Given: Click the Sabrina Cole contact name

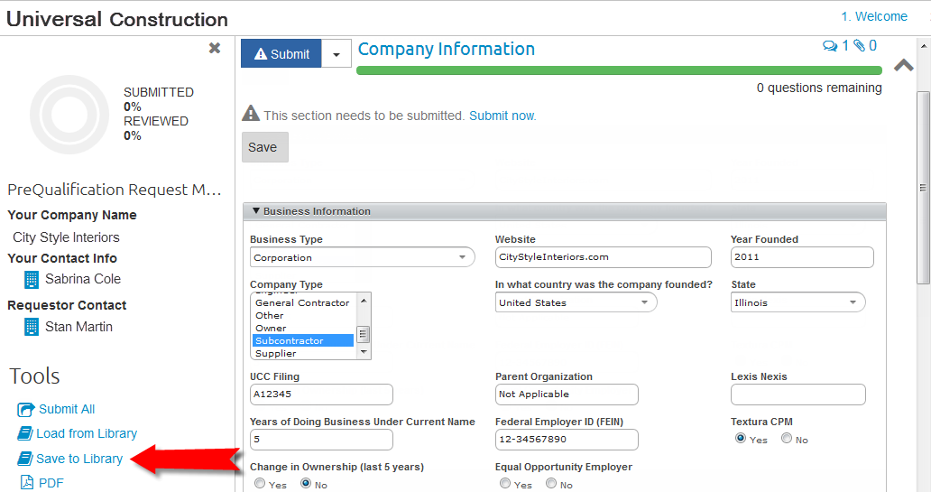Looking at the screenshot, I should [x=83, y=279].
